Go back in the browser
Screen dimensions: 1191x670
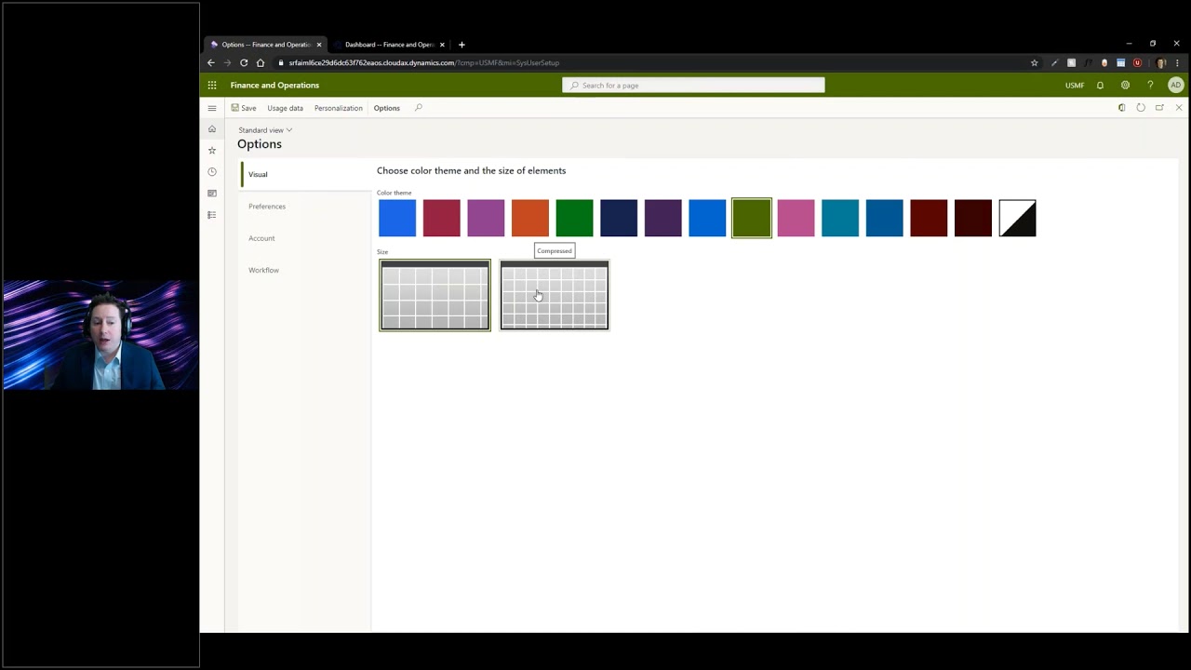(211, 62)
